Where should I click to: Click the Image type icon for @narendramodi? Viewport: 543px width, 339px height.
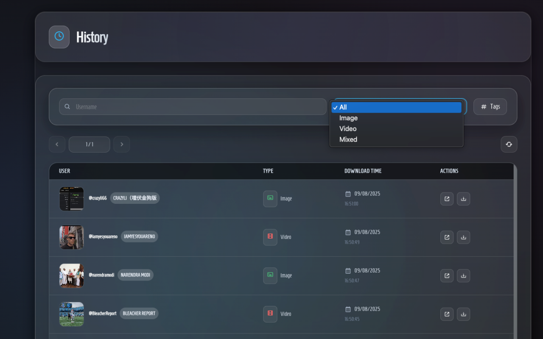270,276
